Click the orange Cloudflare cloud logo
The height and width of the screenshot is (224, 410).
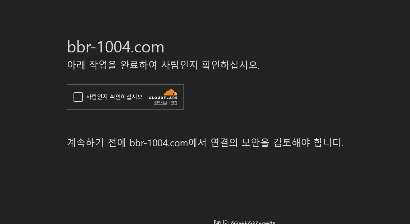pyautogui.click(x=170, y=93)
